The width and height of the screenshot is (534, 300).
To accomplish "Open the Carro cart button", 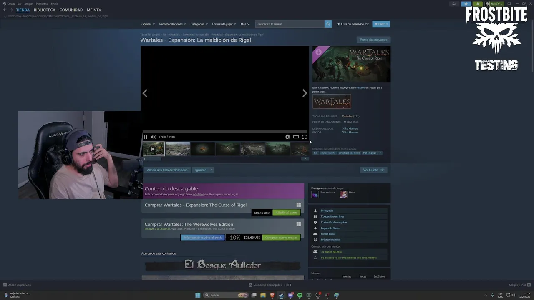I will (x=381, y=24).
